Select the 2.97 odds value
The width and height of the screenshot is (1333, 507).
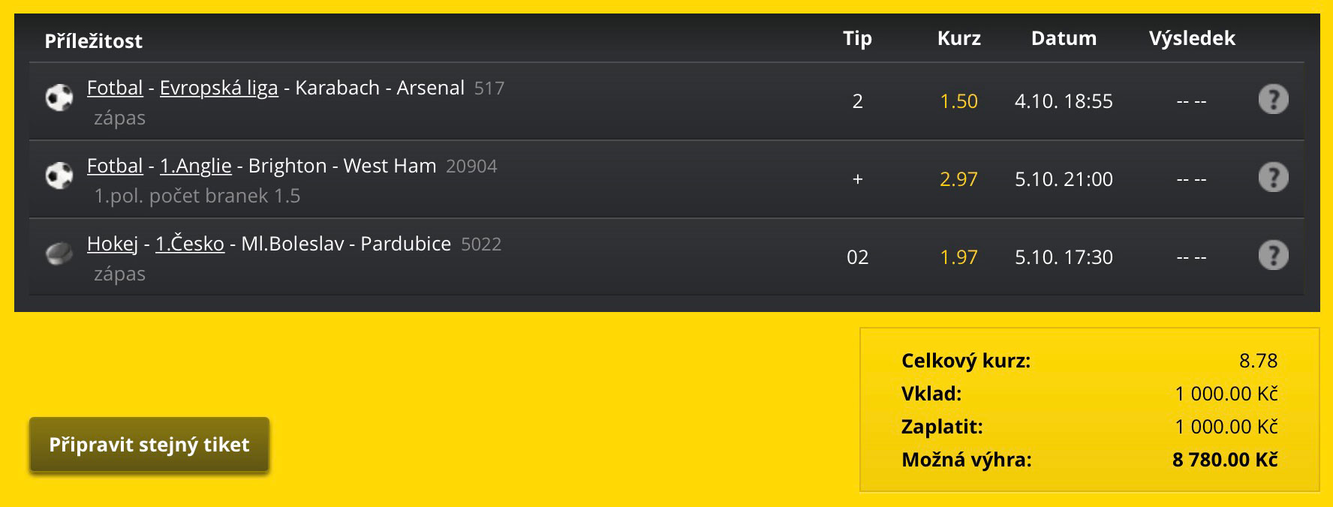pos(958,179)
